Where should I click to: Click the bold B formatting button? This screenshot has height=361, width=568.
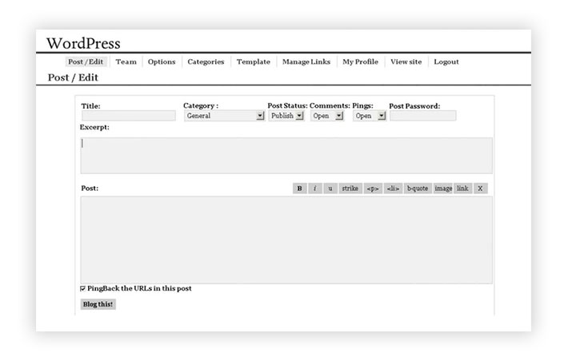click(x=299, y=188)
